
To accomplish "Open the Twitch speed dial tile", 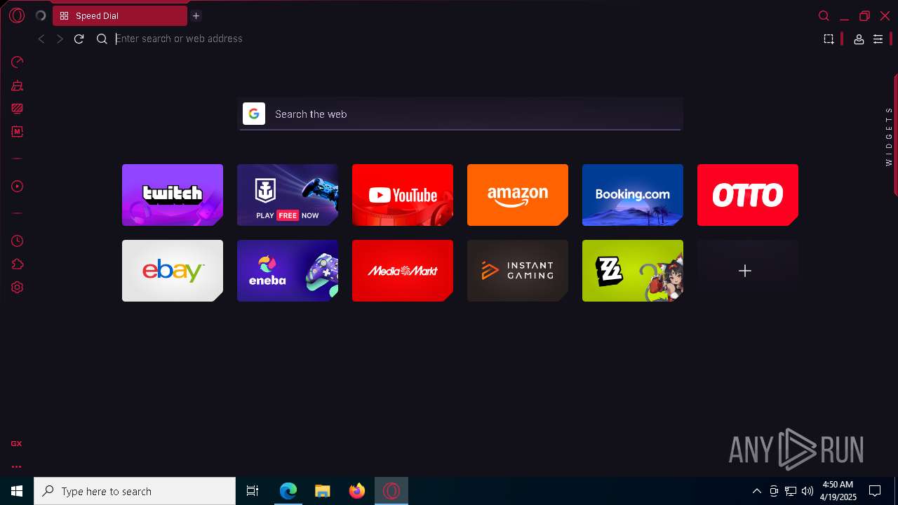I will (173, 195).
